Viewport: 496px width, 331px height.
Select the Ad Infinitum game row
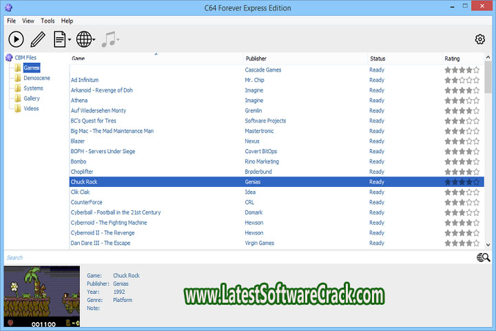[277, 80]
